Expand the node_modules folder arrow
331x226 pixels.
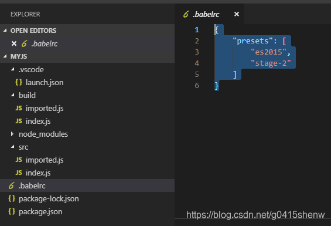(12, 134)
